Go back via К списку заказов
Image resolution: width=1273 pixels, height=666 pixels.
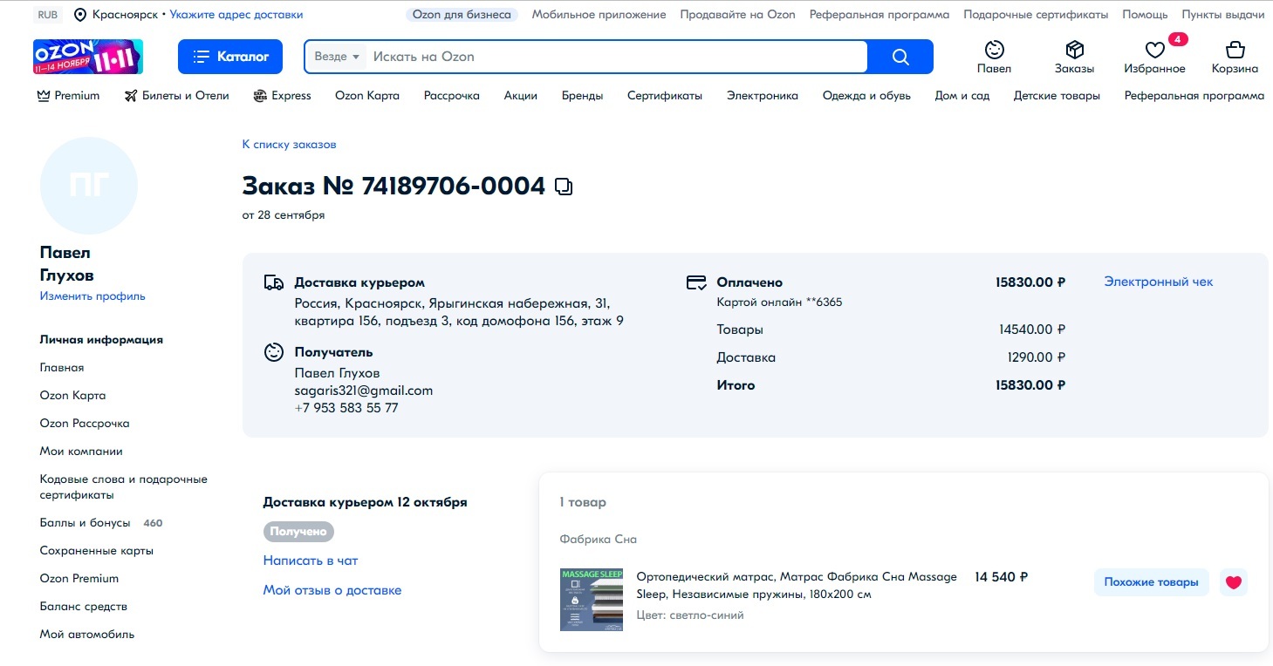point(289,145)
